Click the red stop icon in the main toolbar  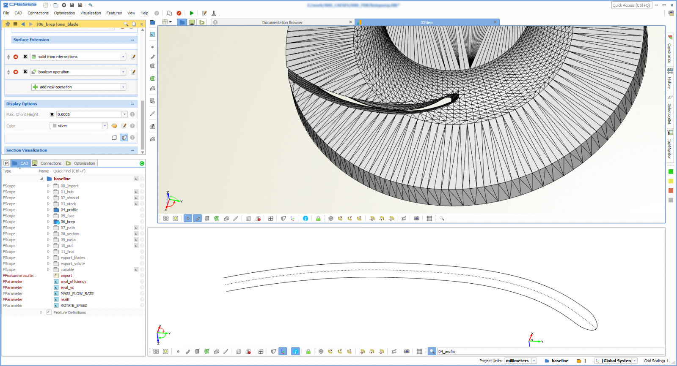tap(179, 13)
